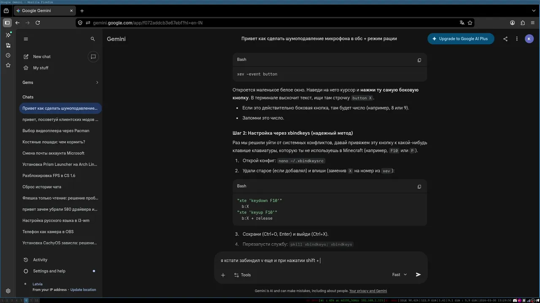
Task: Start a temporary chat
Action: [x=93, y=56]
